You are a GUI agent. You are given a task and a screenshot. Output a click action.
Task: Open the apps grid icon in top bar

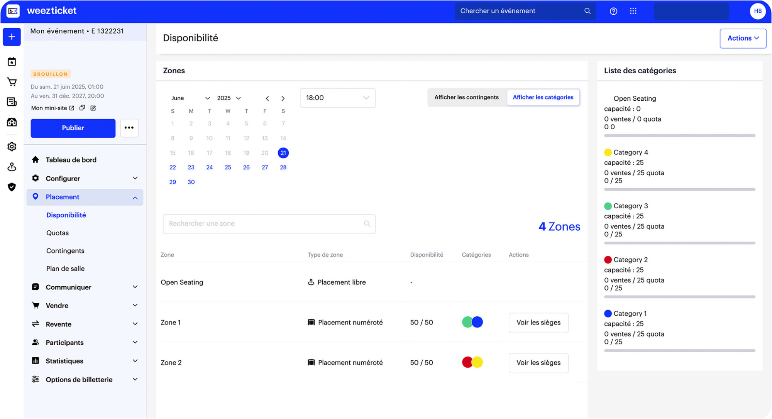[x=633, y=11]
